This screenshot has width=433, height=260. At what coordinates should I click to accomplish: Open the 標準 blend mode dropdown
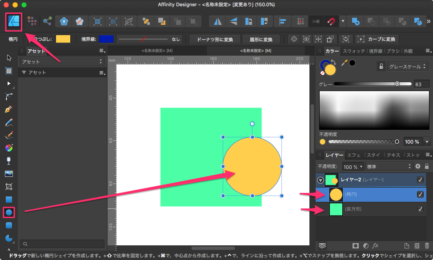tap(389, 167)
